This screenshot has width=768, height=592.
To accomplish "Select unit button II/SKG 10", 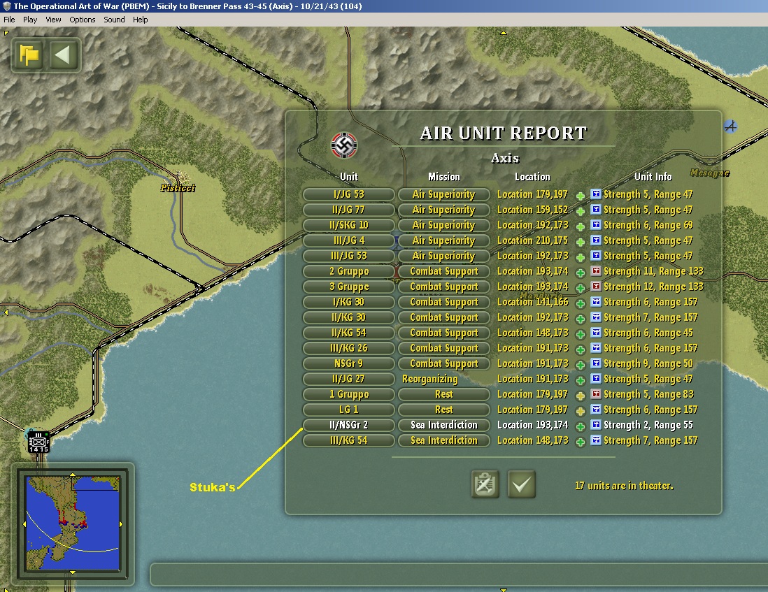I will point(349,225).
